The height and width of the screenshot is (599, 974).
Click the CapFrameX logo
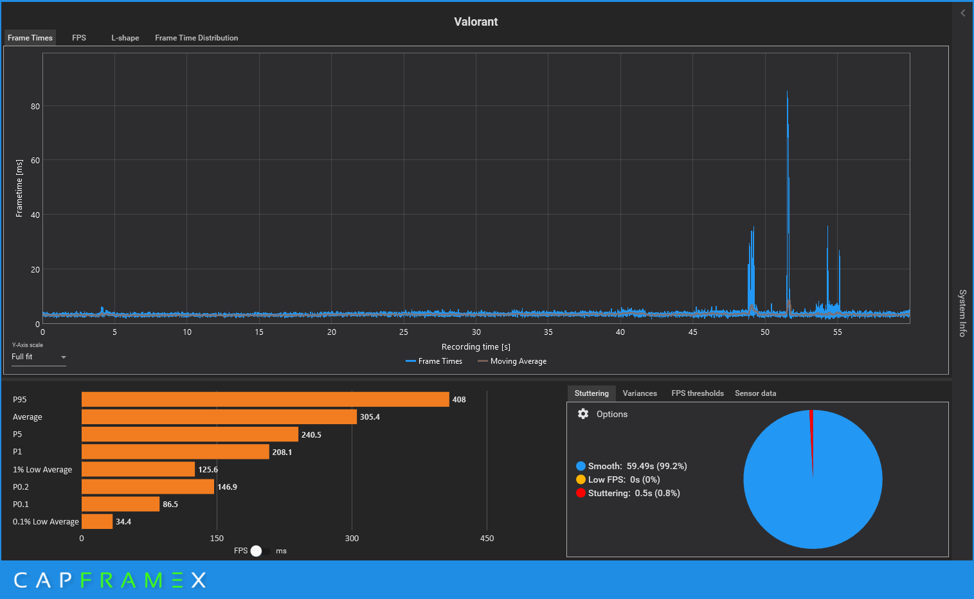click(x=110, y=580)
